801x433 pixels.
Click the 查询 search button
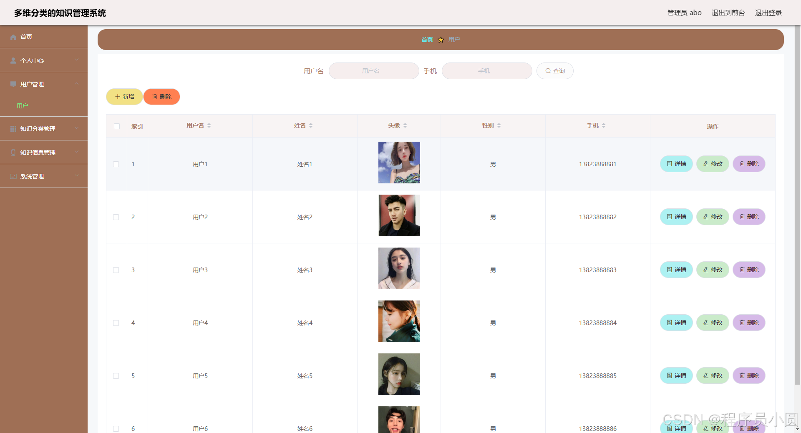pos(555,71)
